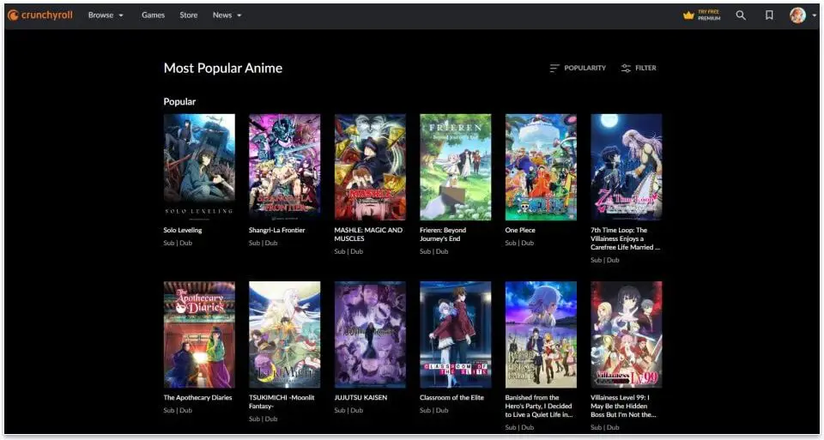Click the MASHLE: MAGIC AND MUSCLES title
The image size is (824, 440).
[x=368, y=234]
